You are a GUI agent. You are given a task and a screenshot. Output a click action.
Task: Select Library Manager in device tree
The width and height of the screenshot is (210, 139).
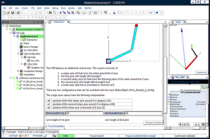click(31, 47)
